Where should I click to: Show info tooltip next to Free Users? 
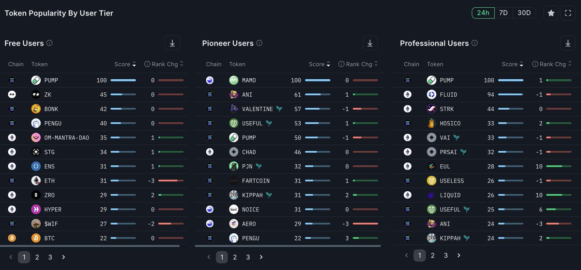coord(49,43)
